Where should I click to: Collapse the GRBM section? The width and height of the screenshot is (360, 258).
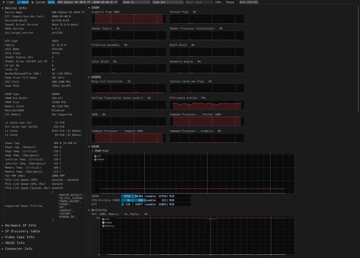(94, 8)
